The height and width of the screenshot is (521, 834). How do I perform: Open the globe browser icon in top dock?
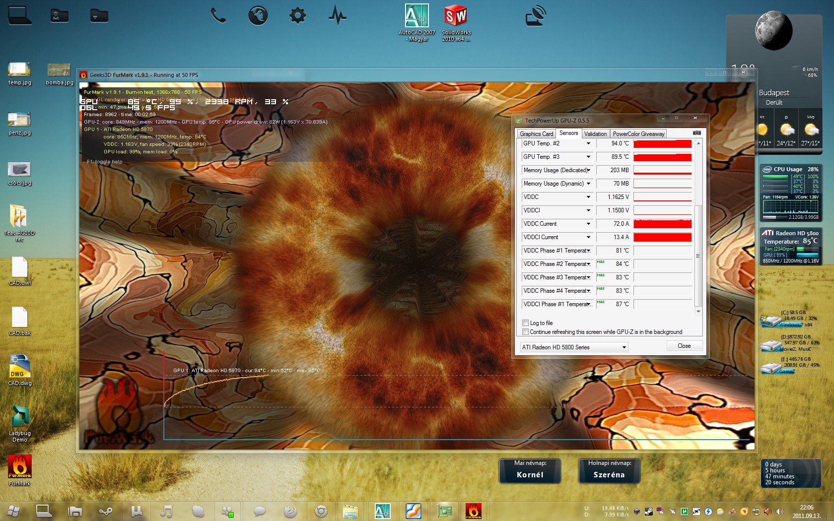click(x=258, y=15)
